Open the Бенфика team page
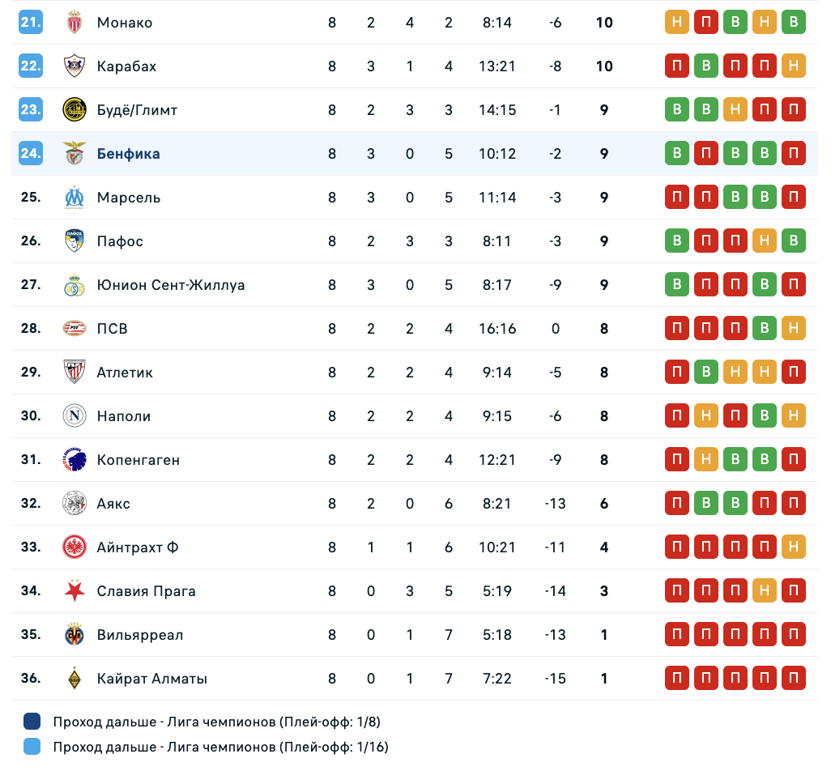831x771 pixels. (128, 154)
